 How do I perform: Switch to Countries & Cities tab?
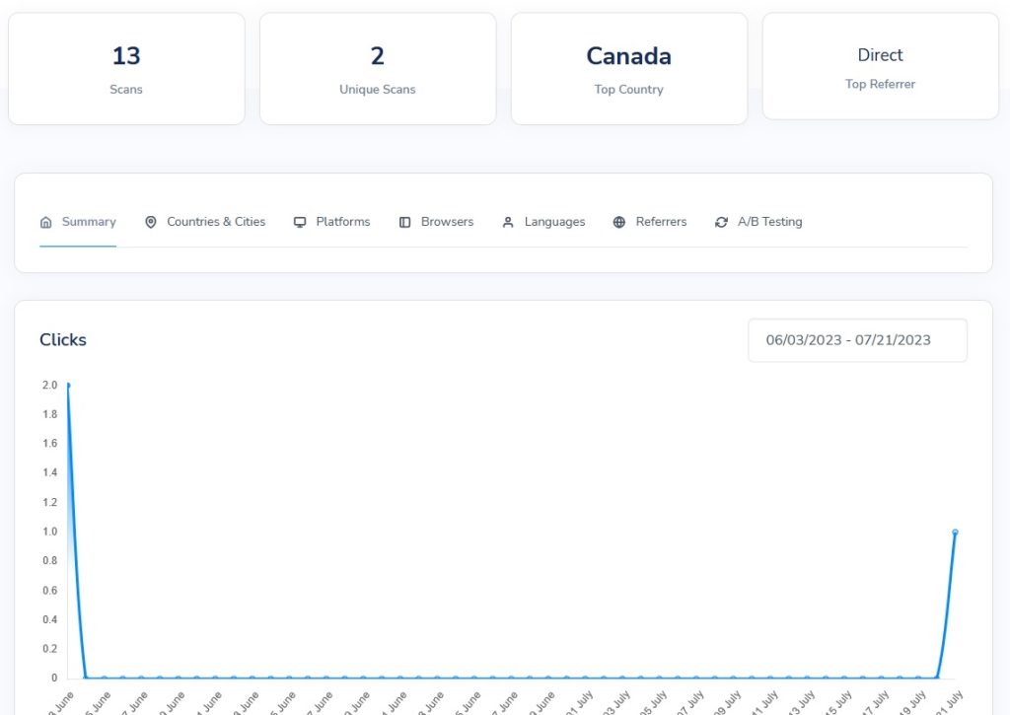(205, 222)
